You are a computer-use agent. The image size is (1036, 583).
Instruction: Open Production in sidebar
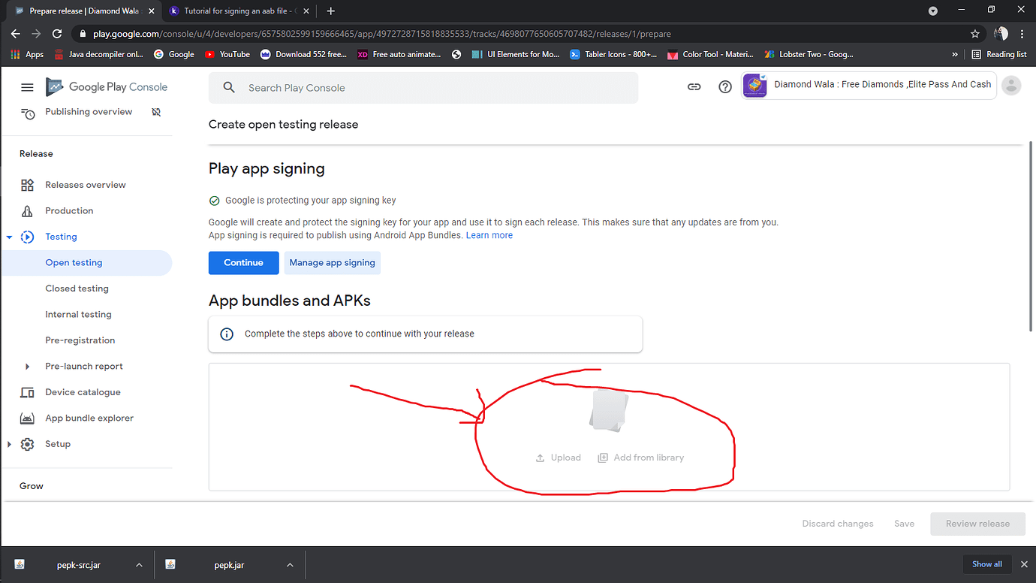(69, 211)
